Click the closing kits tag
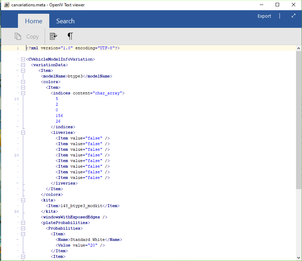 [x=49, y=211]
